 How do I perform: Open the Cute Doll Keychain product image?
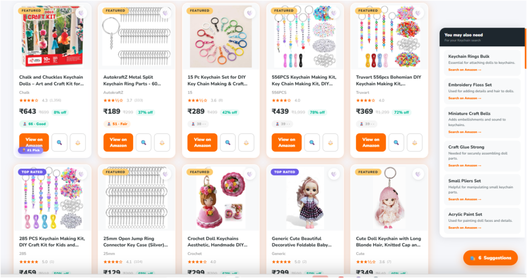click(389, 198)
